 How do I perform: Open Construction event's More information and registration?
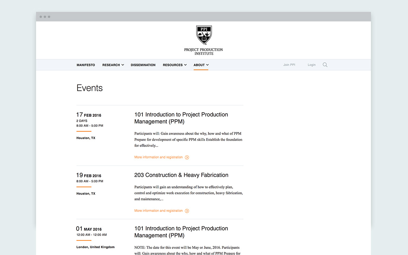tap(158, 211)
